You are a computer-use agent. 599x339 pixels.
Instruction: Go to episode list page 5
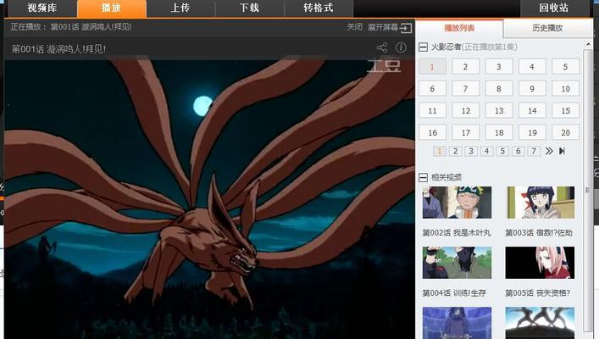[x=502, y=151]
